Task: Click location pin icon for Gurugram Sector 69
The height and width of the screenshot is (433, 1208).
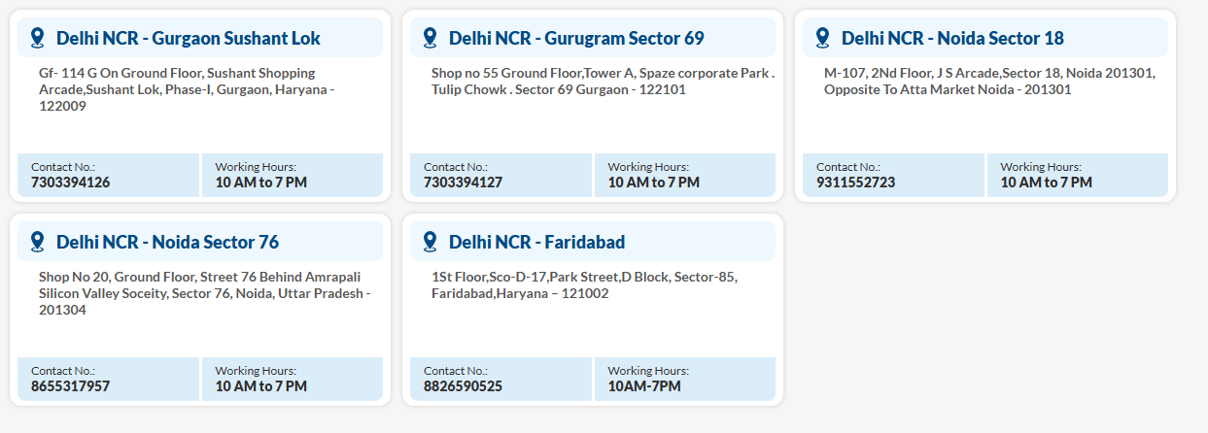Action: coord(431,38)
